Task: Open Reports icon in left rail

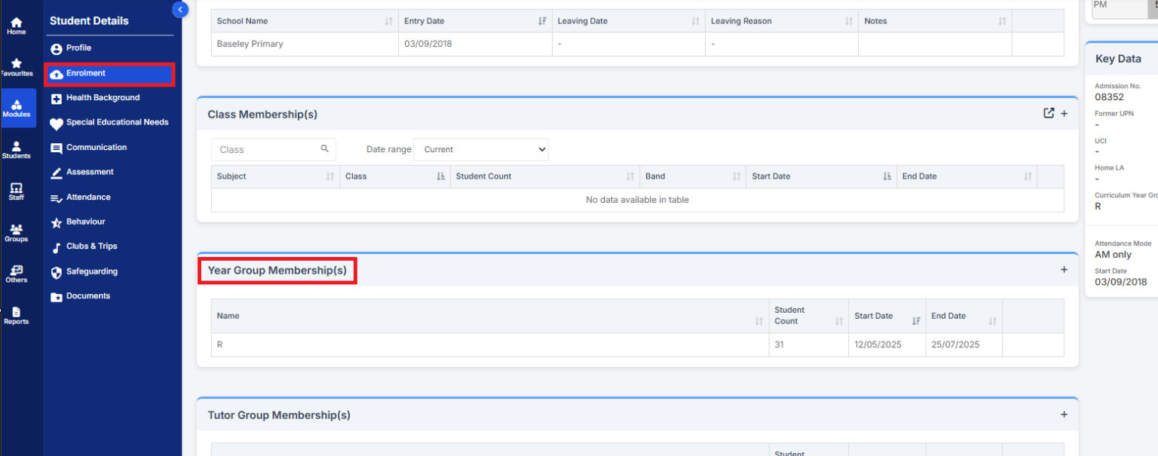Action: [16, 315]
